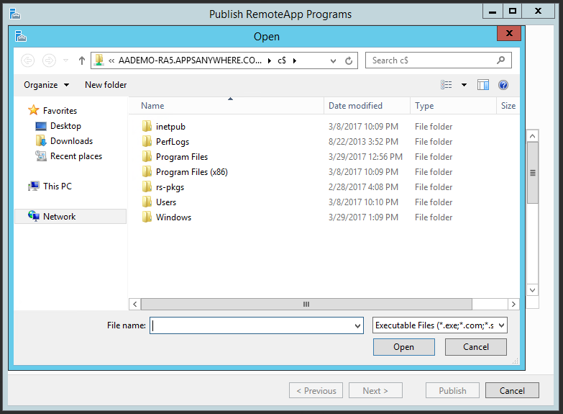
Task: Select Network in the navigation pane
Action: [x=59, y=217]
